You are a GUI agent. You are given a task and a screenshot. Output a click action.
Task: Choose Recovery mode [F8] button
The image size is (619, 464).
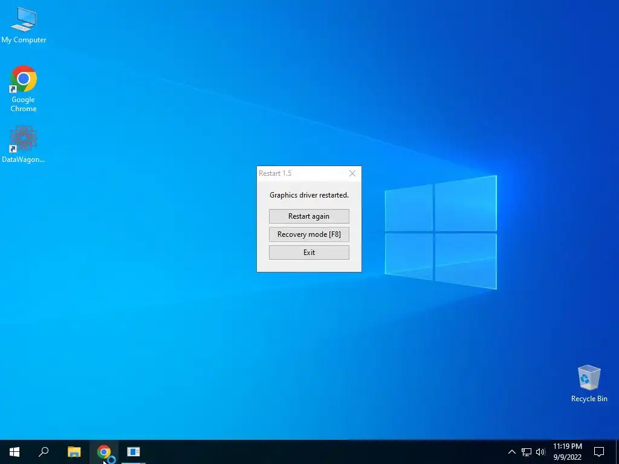tap(309, 234)
